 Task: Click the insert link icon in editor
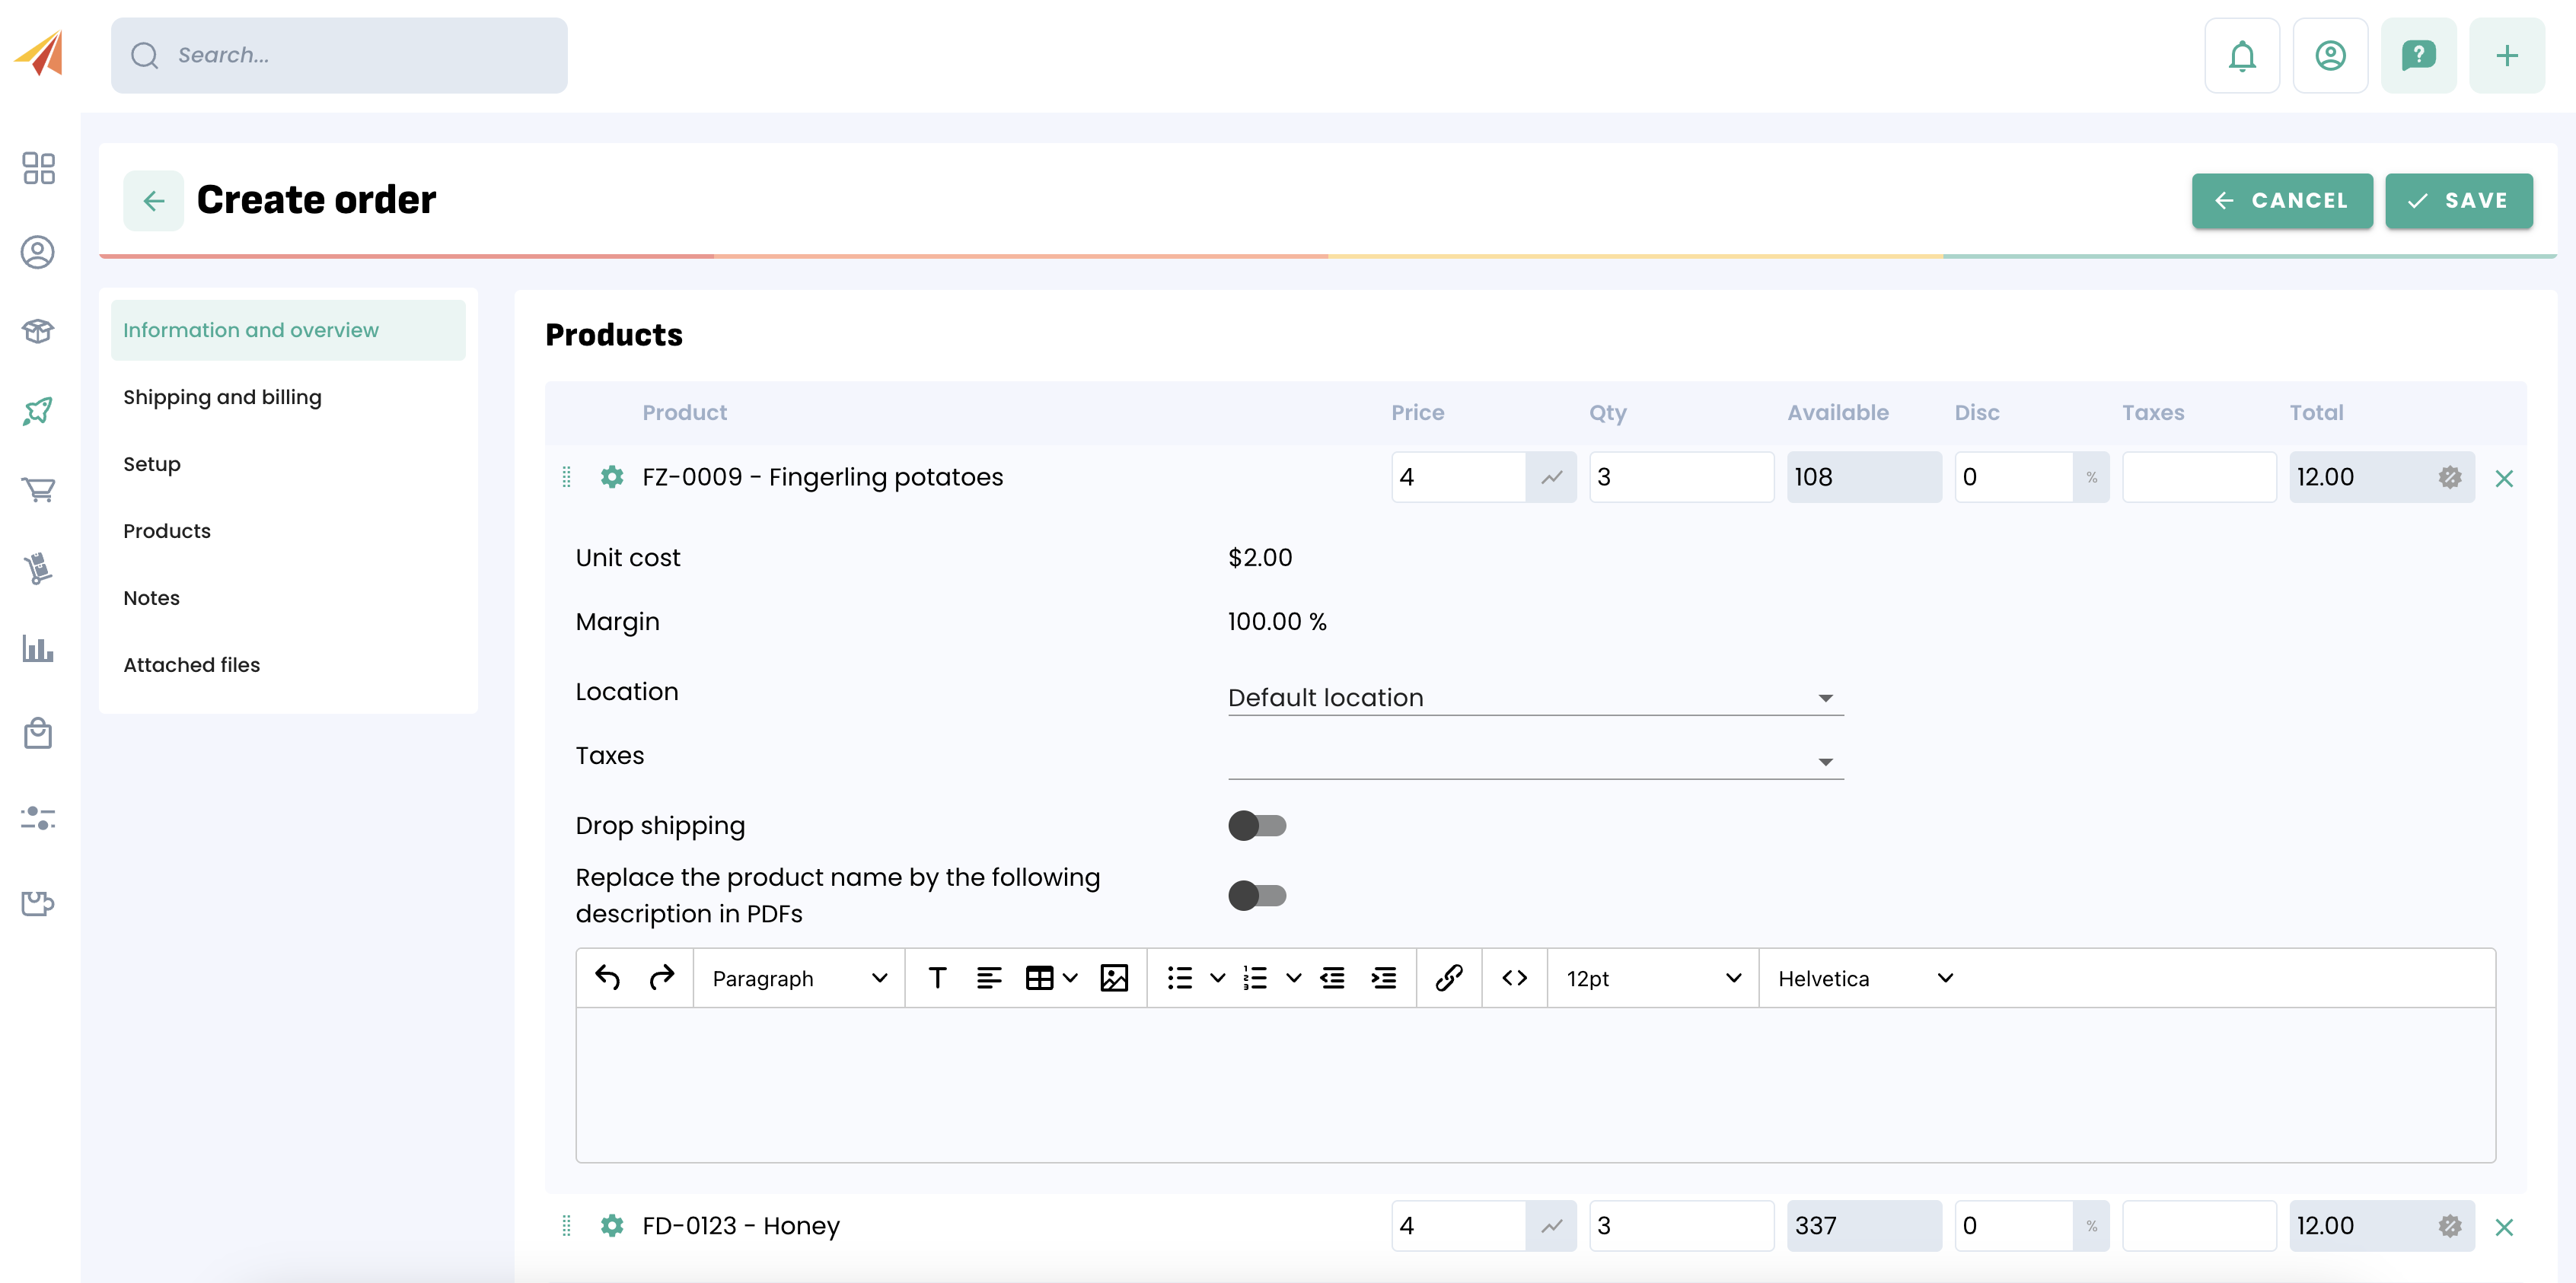(1448, 977)
